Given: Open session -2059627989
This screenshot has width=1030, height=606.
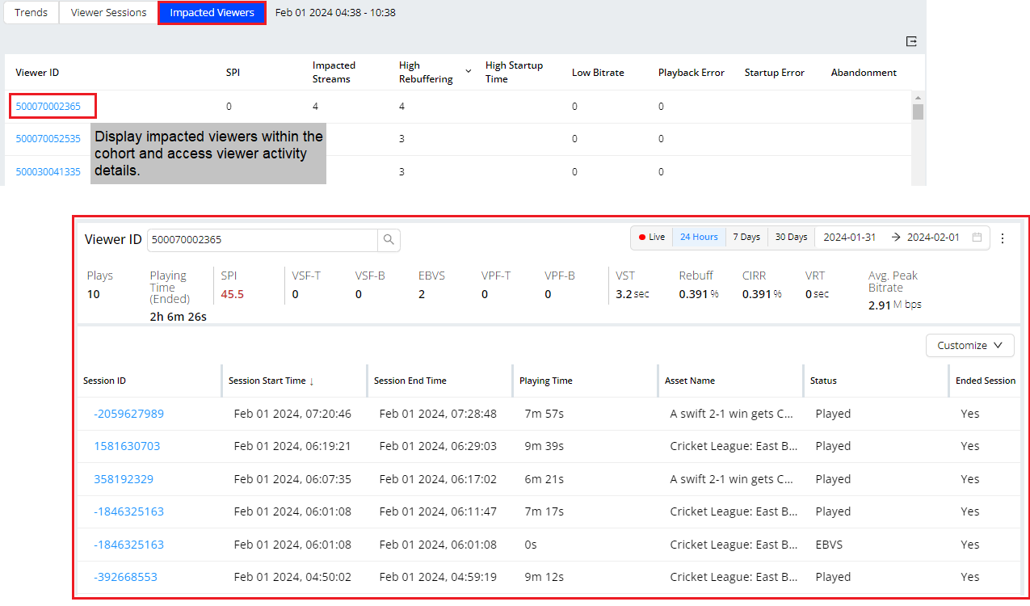Looking at the screenshot, I should click(x=128, y=414).
